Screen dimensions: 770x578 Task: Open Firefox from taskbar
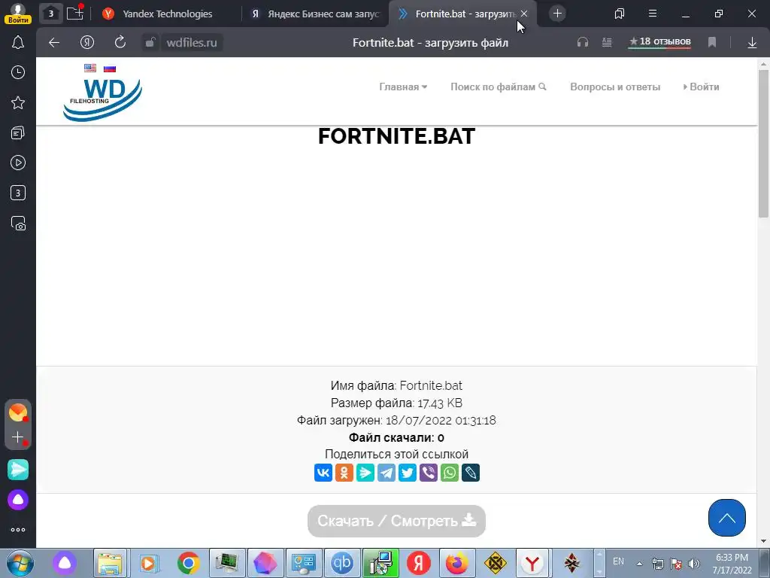(x=456, y=563)
